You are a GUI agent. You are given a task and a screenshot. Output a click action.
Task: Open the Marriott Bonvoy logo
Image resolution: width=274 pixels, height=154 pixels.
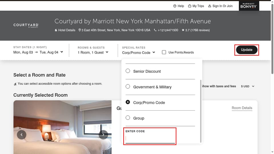coord(249,6)
